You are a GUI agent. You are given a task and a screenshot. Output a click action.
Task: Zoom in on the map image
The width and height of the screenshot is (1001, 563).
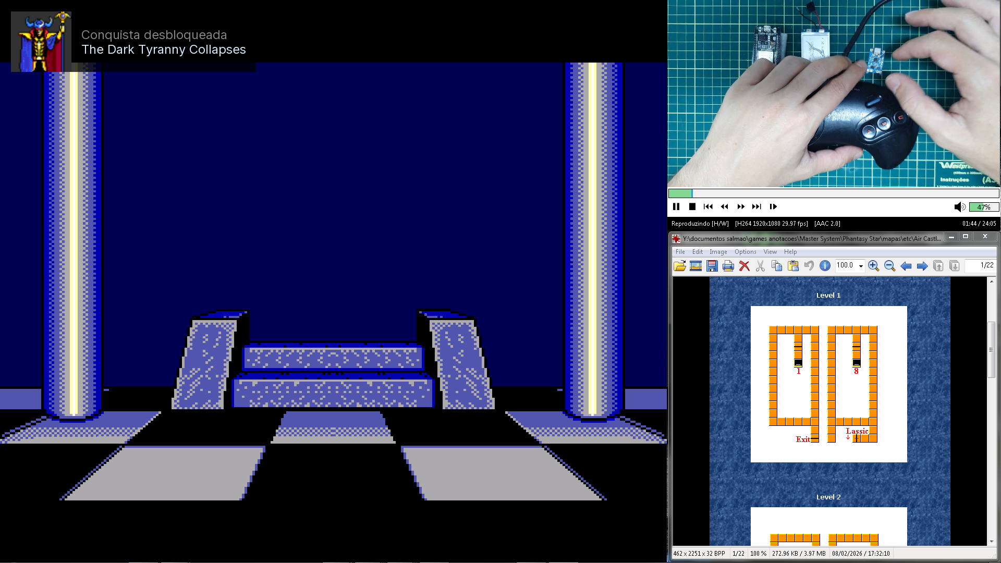click(x=873, y=266)
